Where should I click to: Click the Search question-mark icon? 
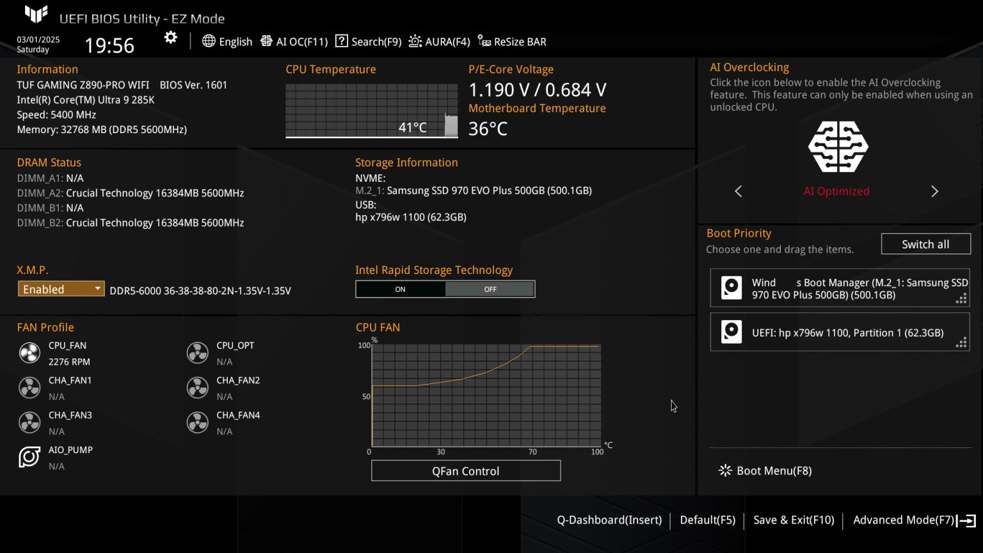click(x=342, y=41)
